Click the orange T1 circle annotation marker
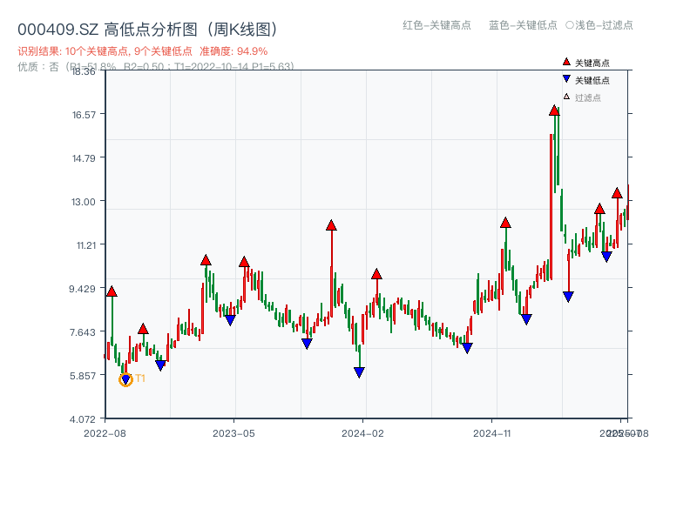 (125, 379)
